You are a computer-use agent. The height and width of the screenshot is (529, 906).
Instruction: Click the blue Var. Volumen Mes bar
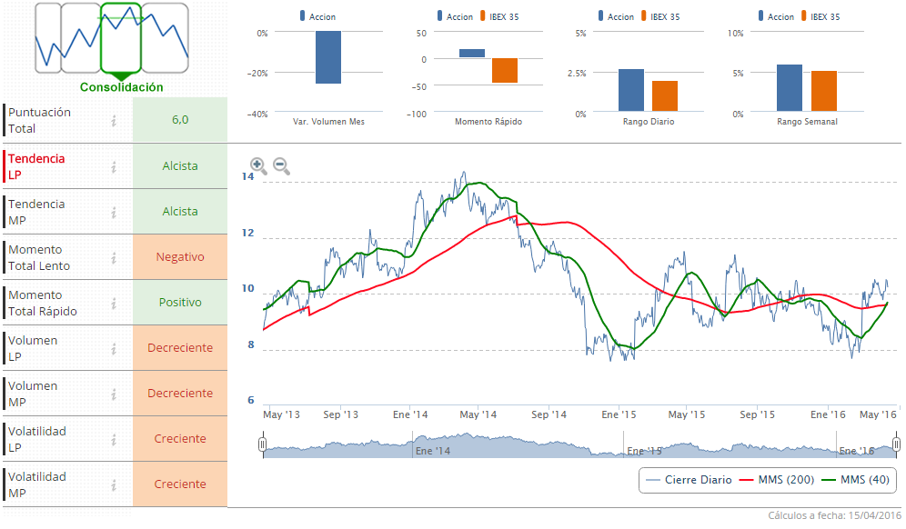pyautogui.click(x=328, y=57)
